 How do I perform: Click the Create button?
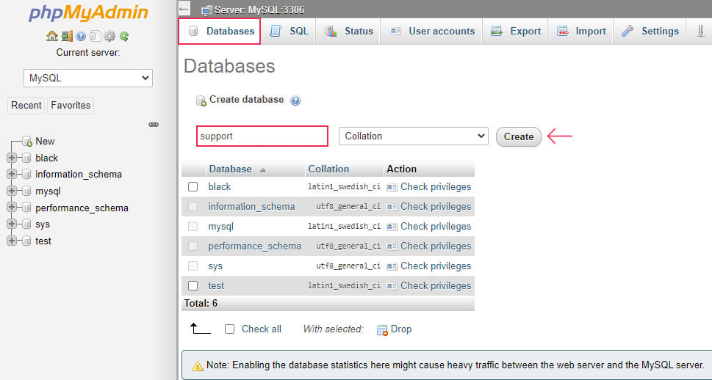point(519,137)
